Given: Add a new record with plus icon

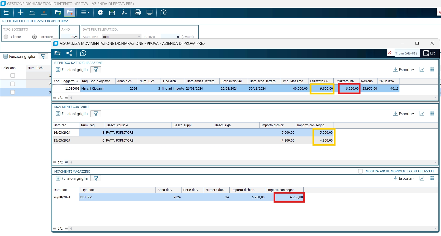Looking at the screenshot, I should (20, 12).
